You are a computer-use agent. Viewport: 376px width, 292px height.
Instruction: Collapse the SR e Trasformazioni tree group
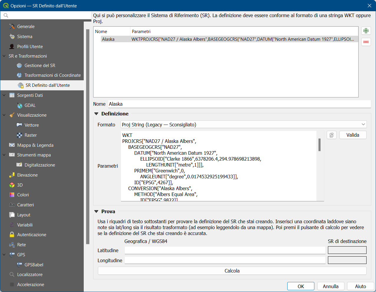point(4,56)
